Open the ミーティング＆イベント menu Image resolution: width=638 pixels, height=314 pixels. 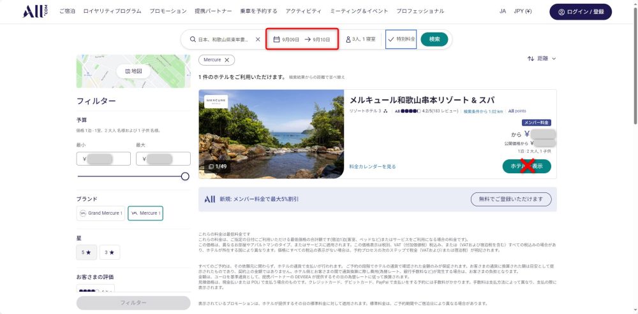click(359, 11)
